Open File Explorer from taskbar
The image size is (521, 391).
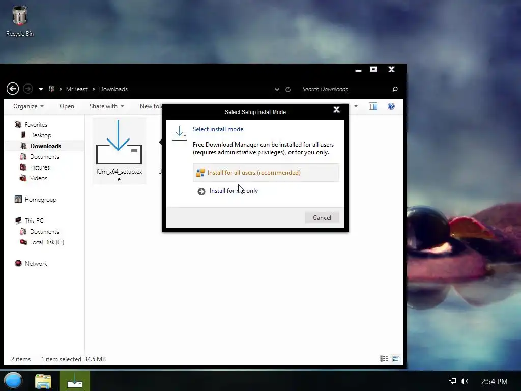44,381
